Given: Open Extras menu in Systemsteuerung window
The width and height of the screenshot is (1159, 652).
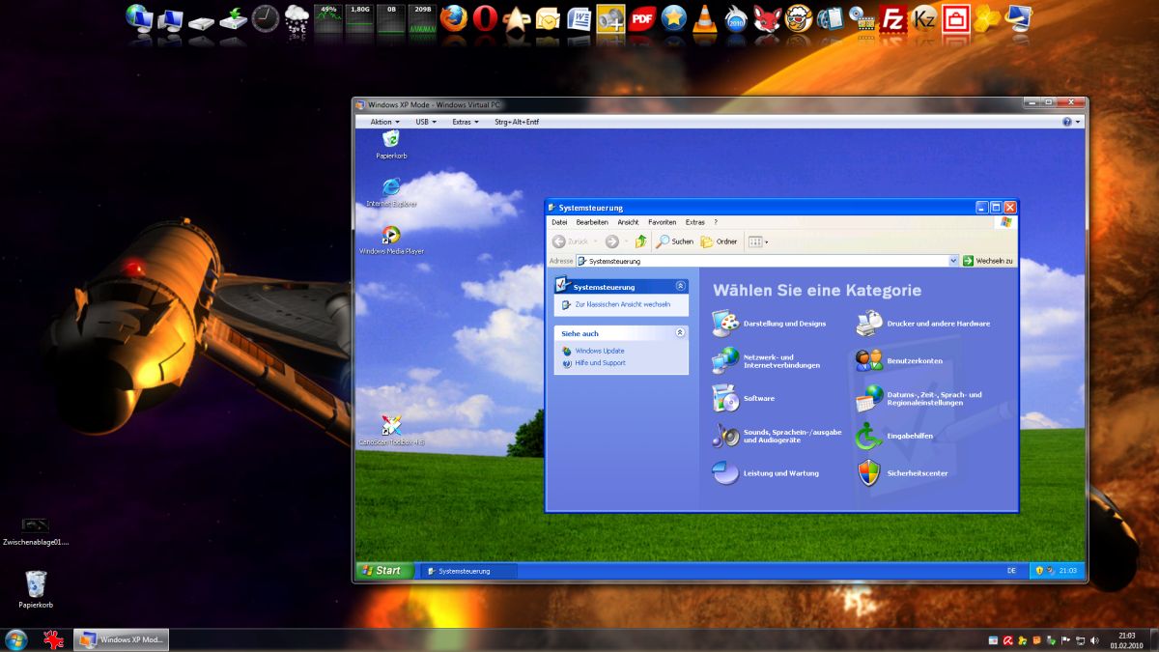Looking at the screenshot, I should 695,222.
